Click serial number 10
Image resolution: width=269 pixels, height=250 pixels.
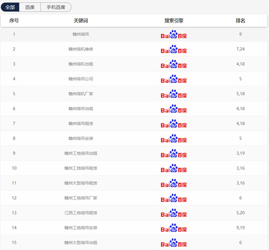[x=14, y=168]
